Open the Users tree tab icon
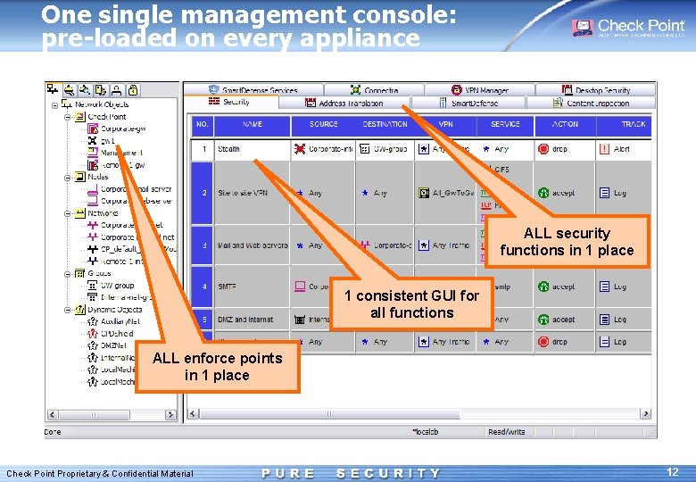This screenshot has height=482, width=696. point(116,90)
